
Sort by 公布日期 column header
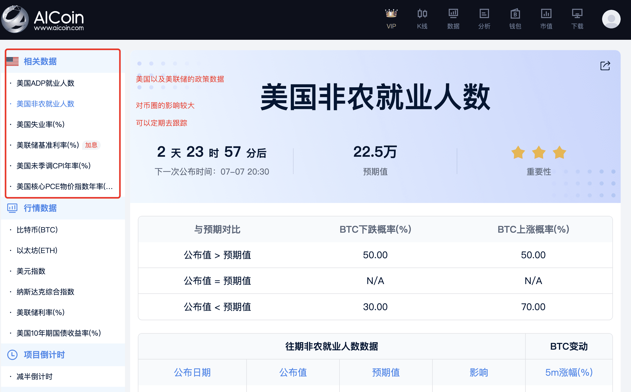pyautogui.click(x=192, y=372)
